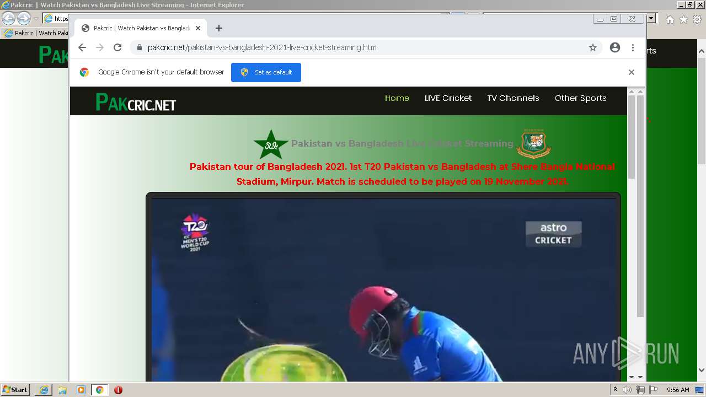
Task: Reload the Pakcric page in Chrome
Action: 117,47
